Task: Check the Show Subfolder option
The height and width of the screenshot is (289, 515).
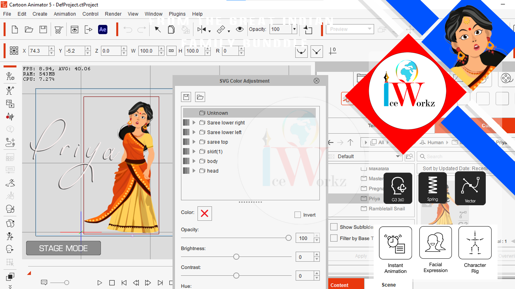Action: click(x=334, y=227)
